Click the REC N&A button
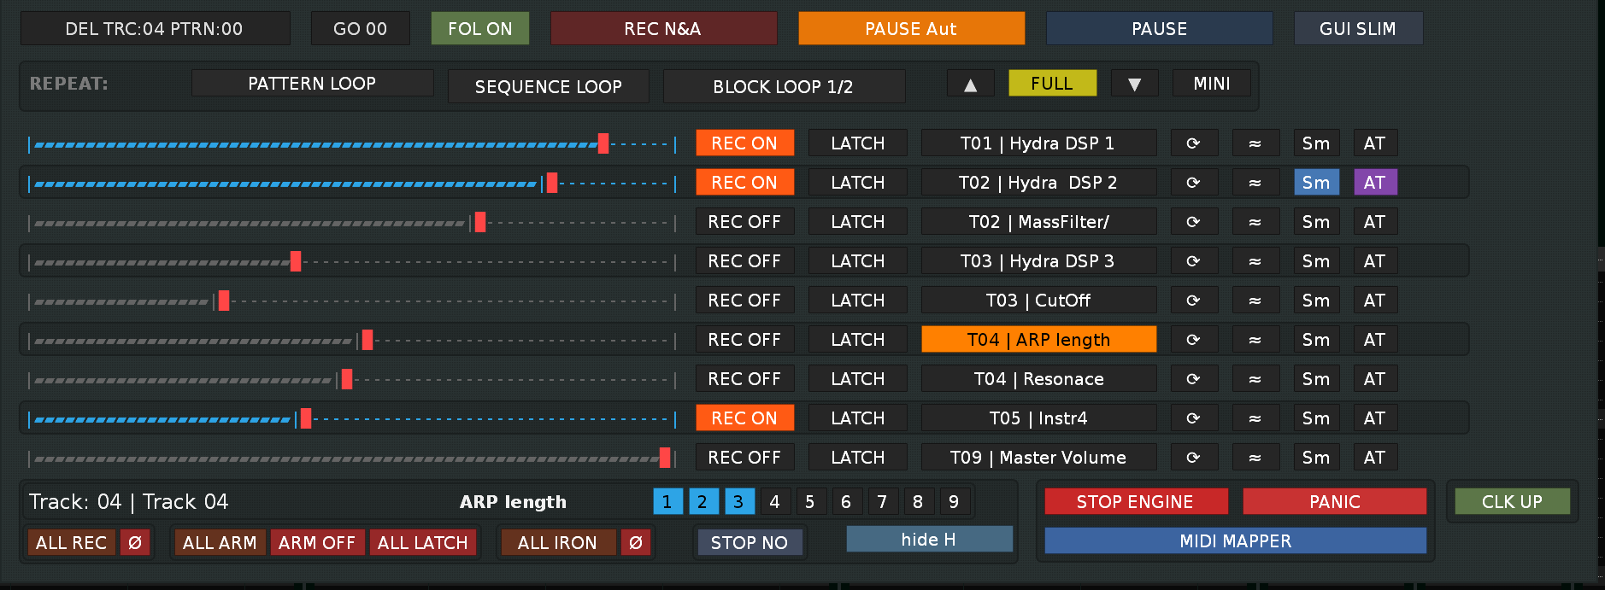1605x590 pixels. pyautogui.click(x=664, y=28)
